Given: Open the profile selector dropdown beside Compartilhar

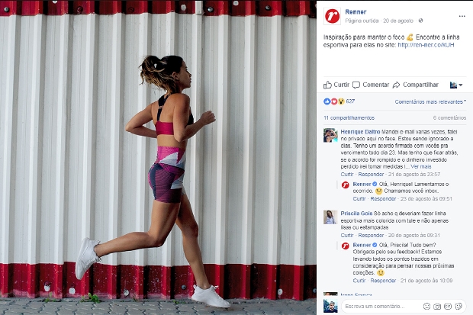Looking at the screenshot, I should (x=456, y=85).
